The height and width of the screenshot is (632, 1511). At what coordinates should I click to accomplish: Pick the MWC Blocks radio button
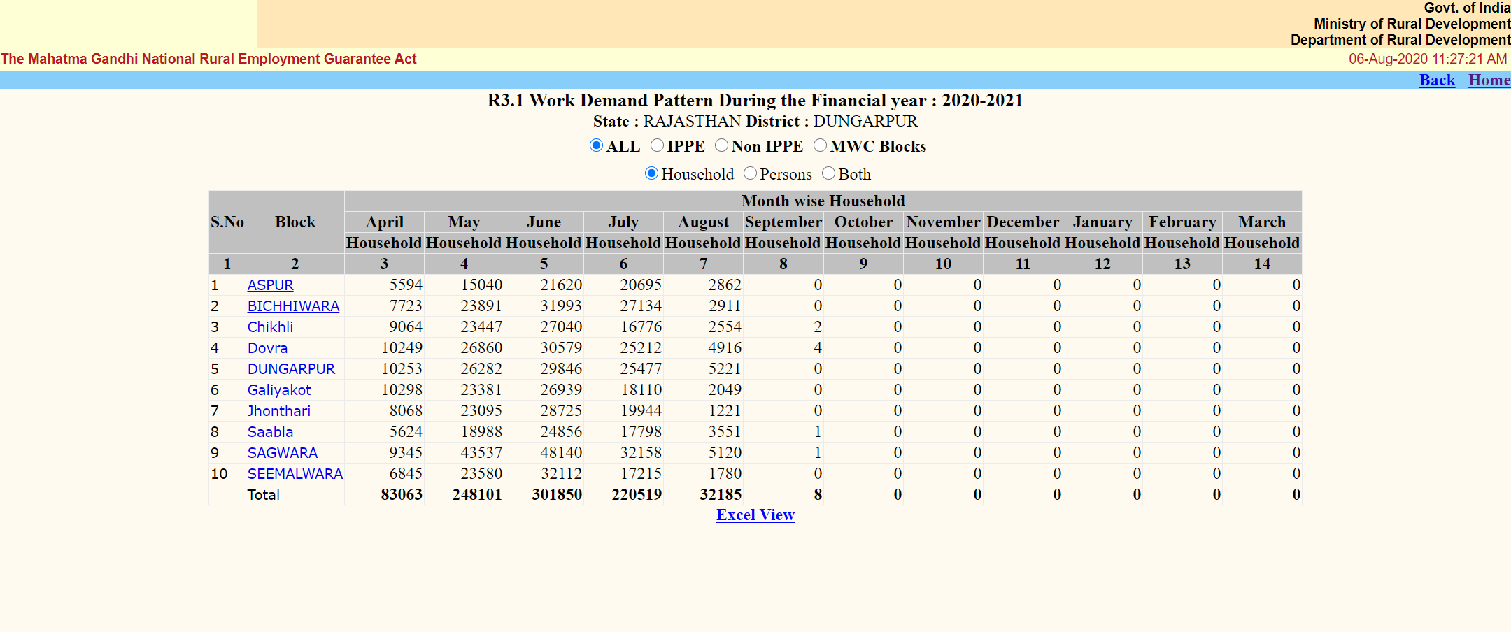click(x=820, y=145)
